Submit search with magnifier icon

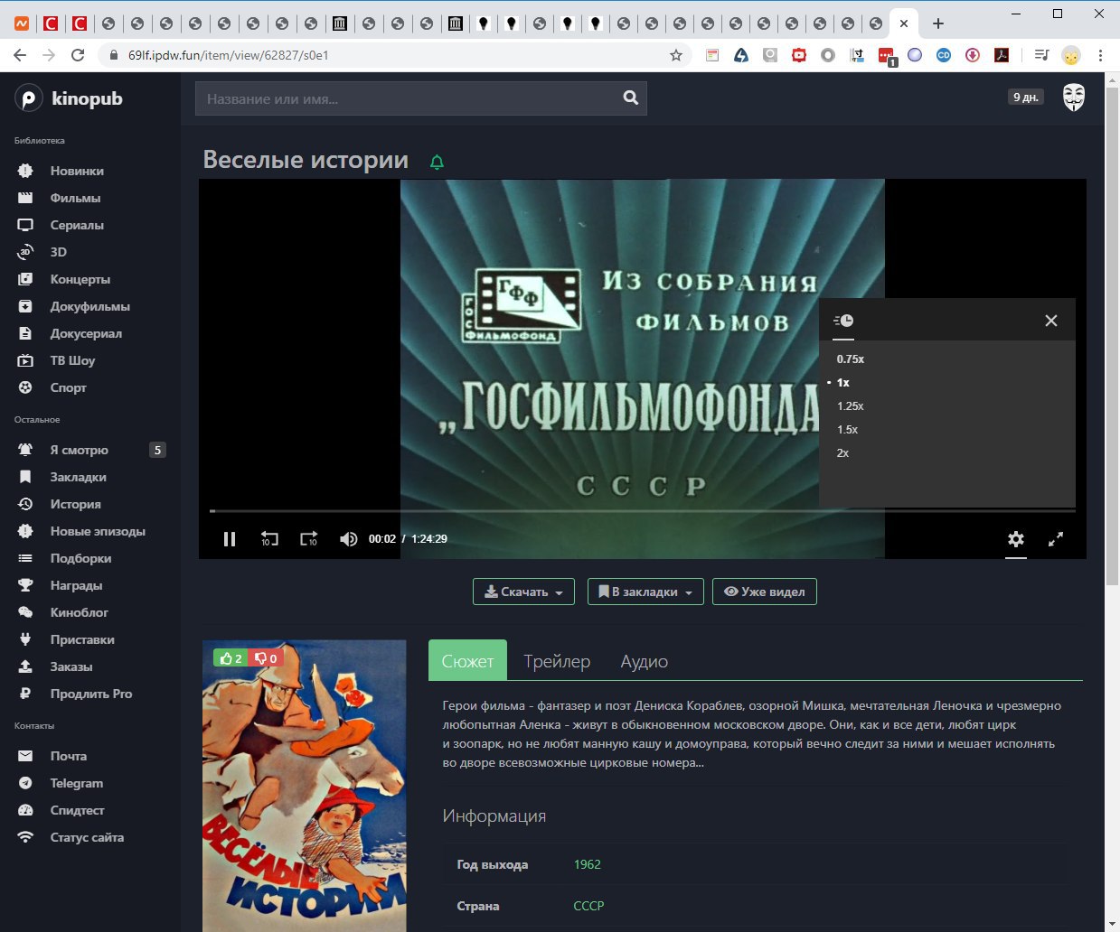[631, 98]
